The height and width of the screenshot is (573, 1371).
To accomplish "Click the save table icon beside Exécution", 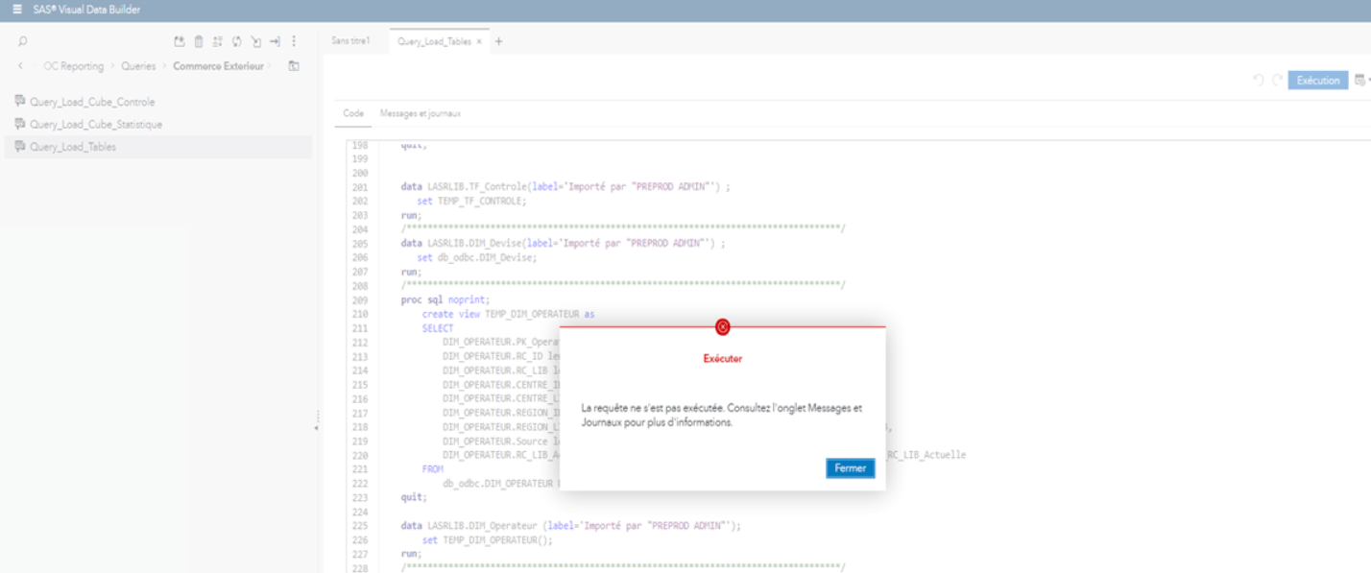I will (1359, 81).
